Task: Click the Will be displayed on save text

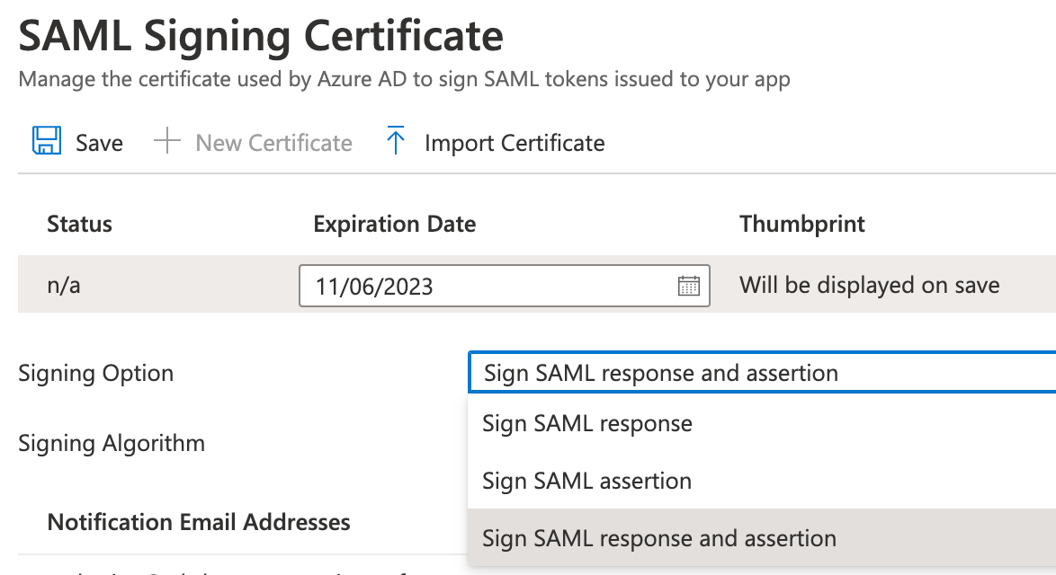Action: [869, 286]
